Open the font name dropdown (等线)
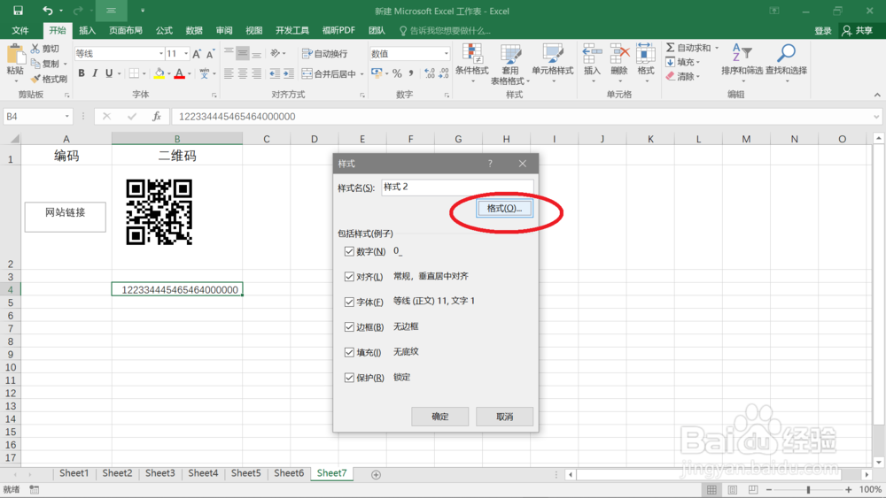The width and height of the screenshot is (886, 498). pos(160,54)
